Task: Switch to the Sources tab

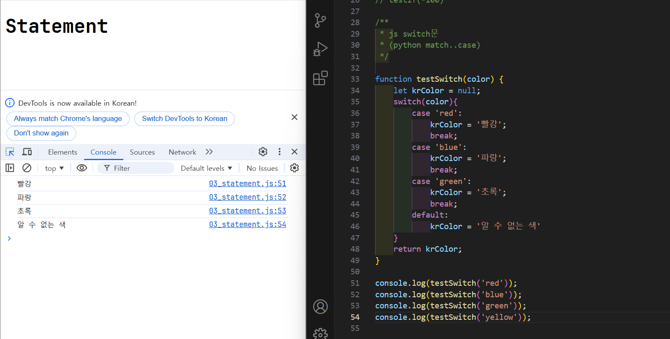Action: [x=142, y=152]
